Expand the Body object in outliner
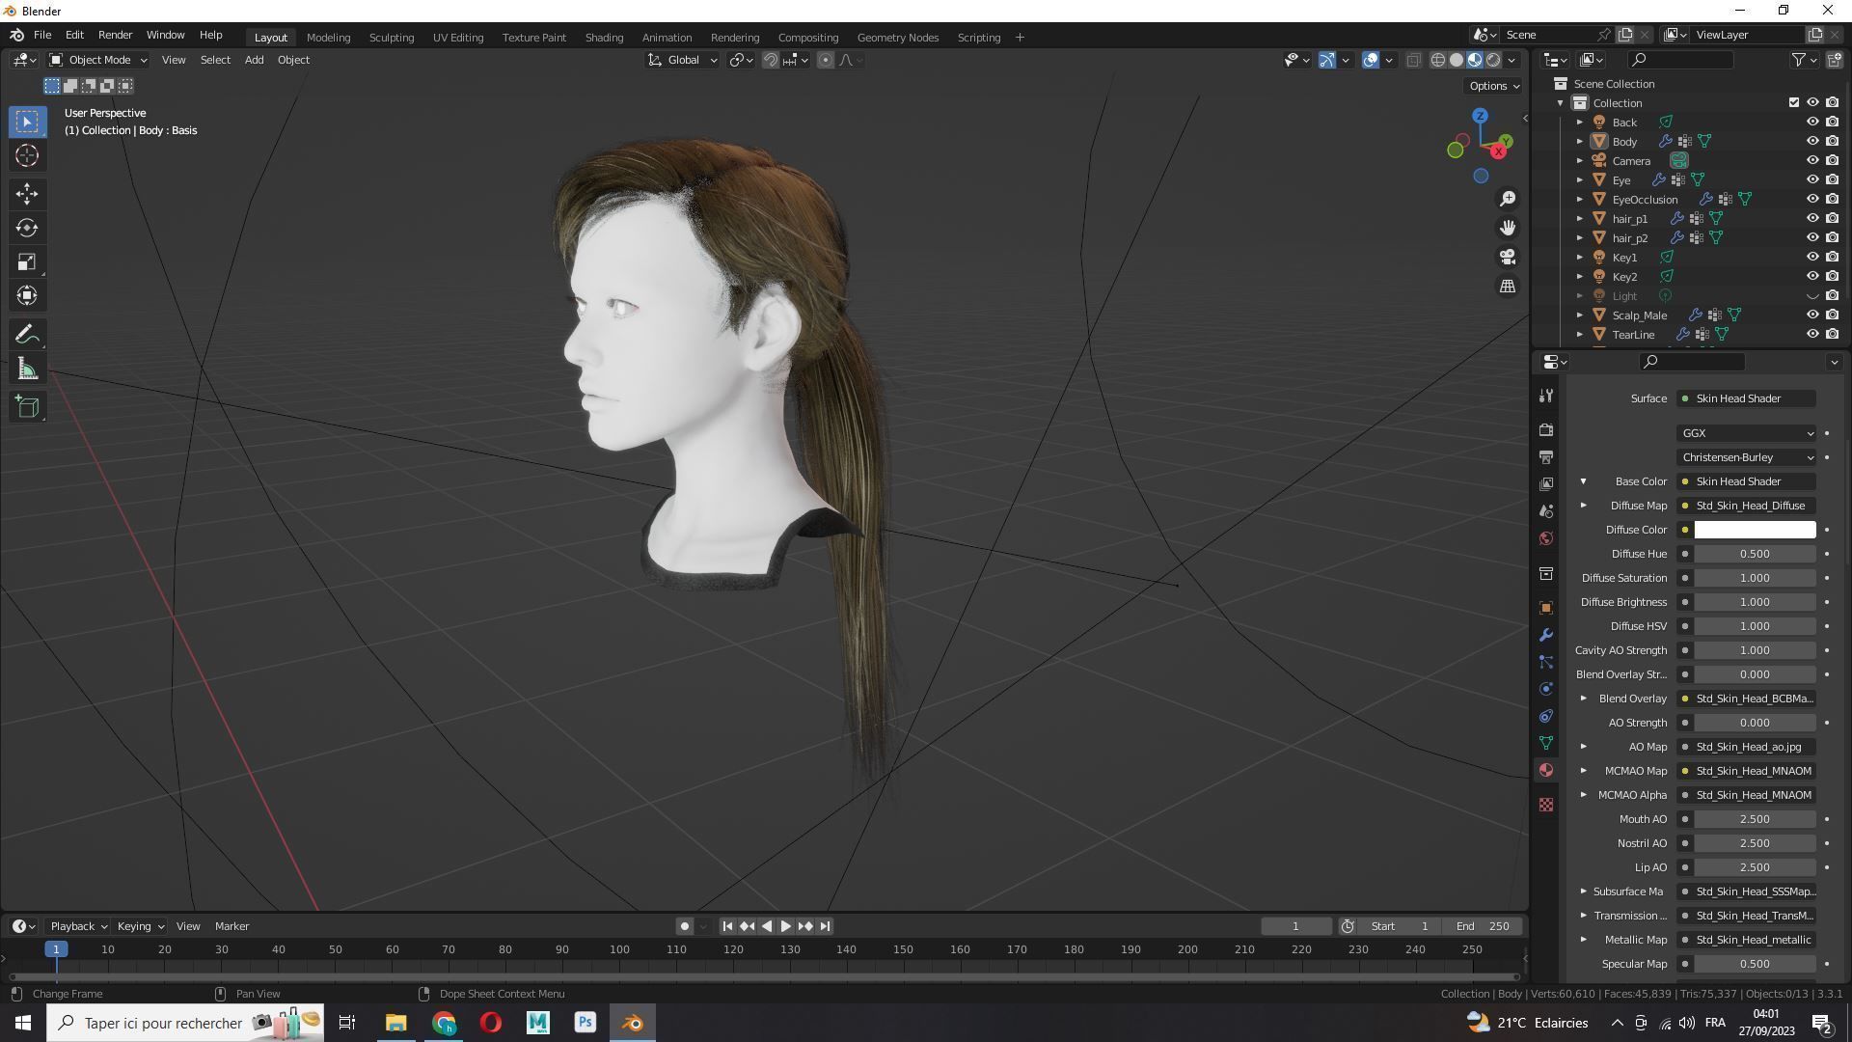The width and height of the screenshot is (1852, 1042). click(1580, 142)
